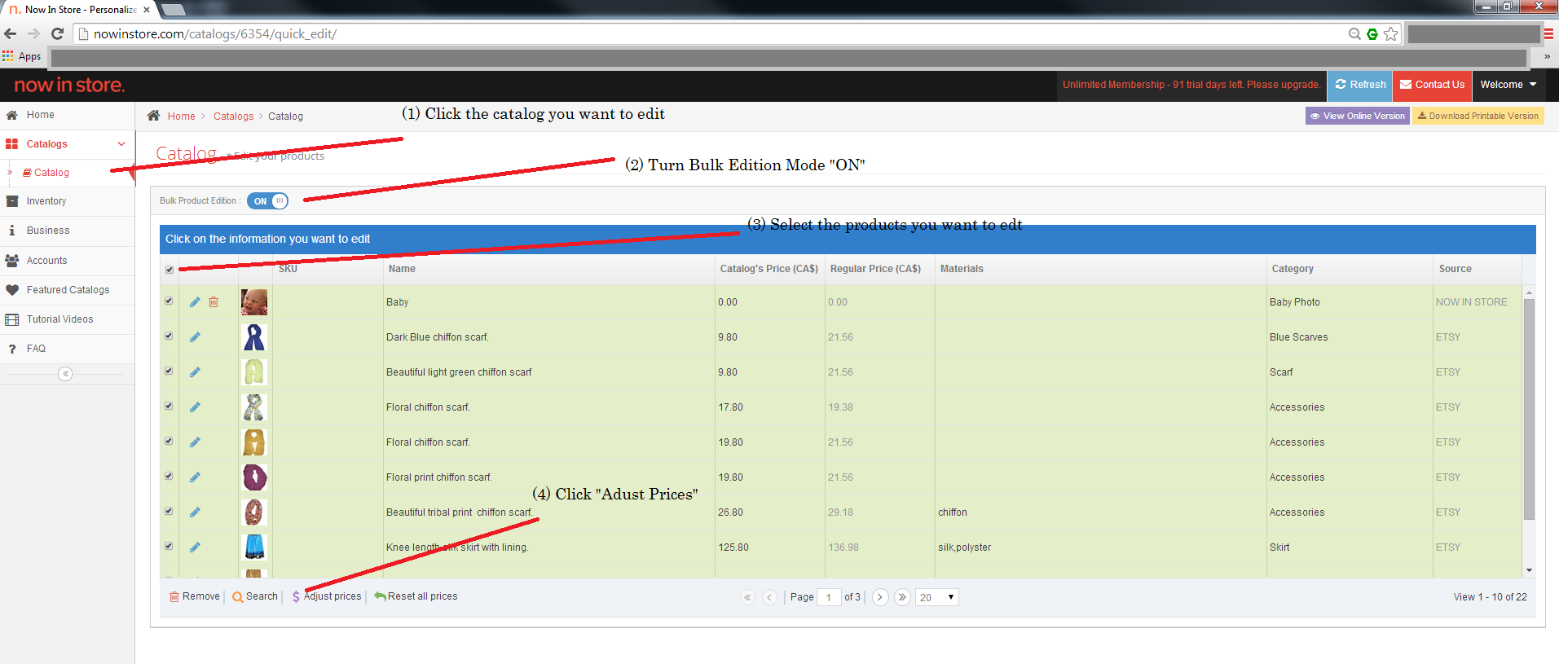Click the page number input field
Image resolution: width=1559 pixels, height=664 pixels.
(x=828, y=597)
